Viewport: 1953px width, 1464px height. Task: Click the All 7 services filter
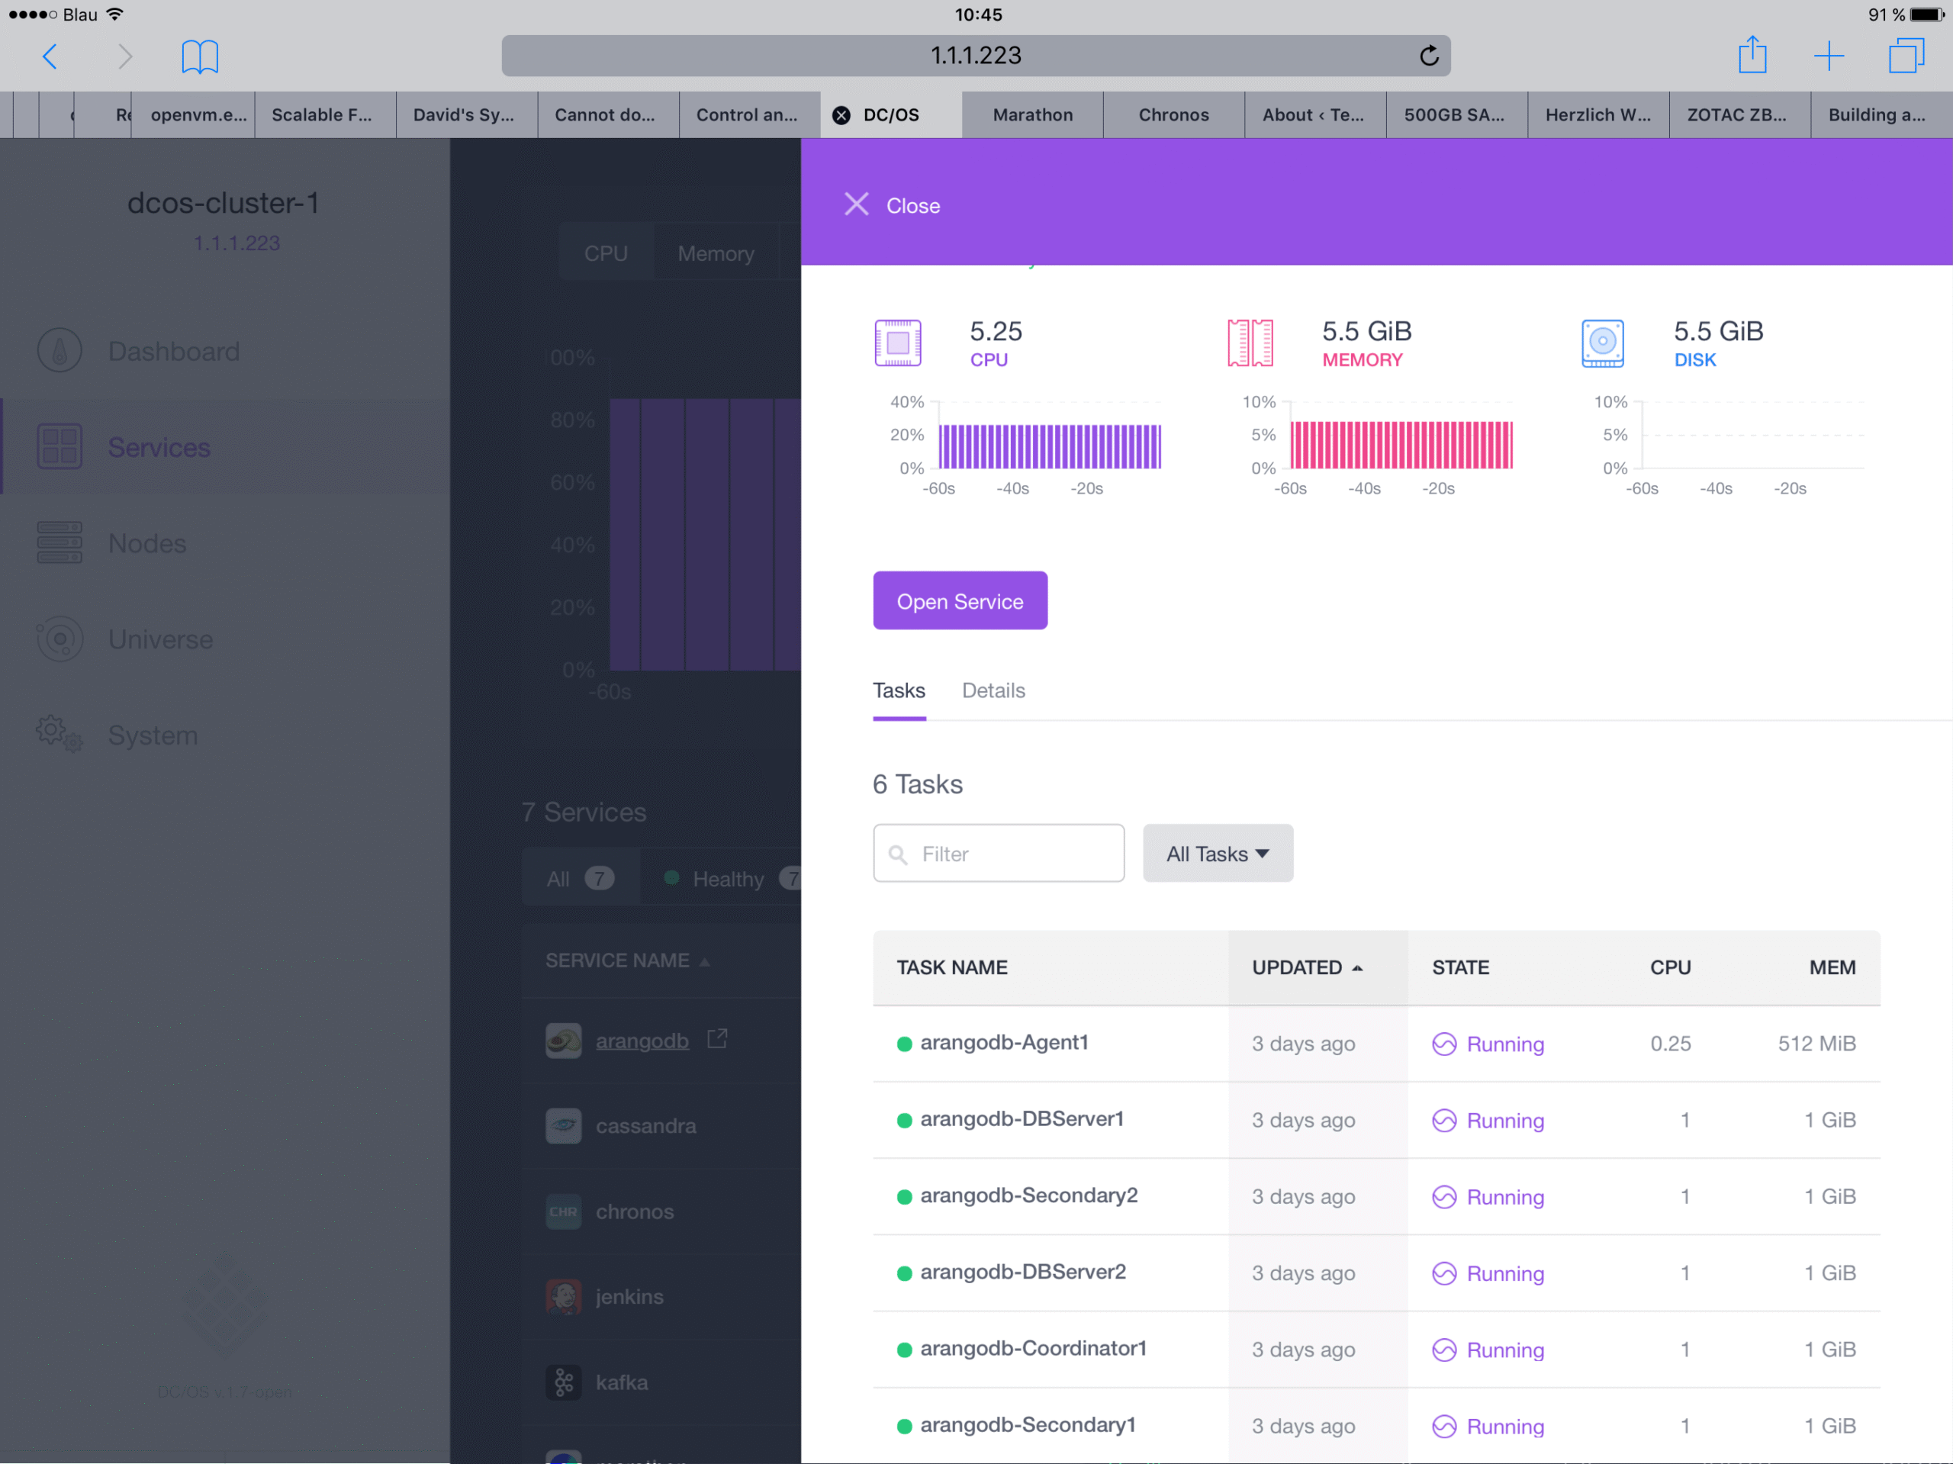click(x=580, y=879)
